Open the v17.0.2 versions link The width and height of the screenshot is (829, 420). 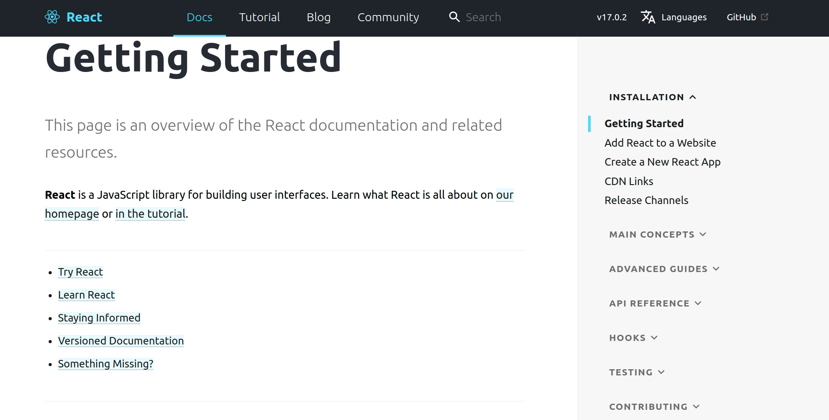tap(612, 17)
